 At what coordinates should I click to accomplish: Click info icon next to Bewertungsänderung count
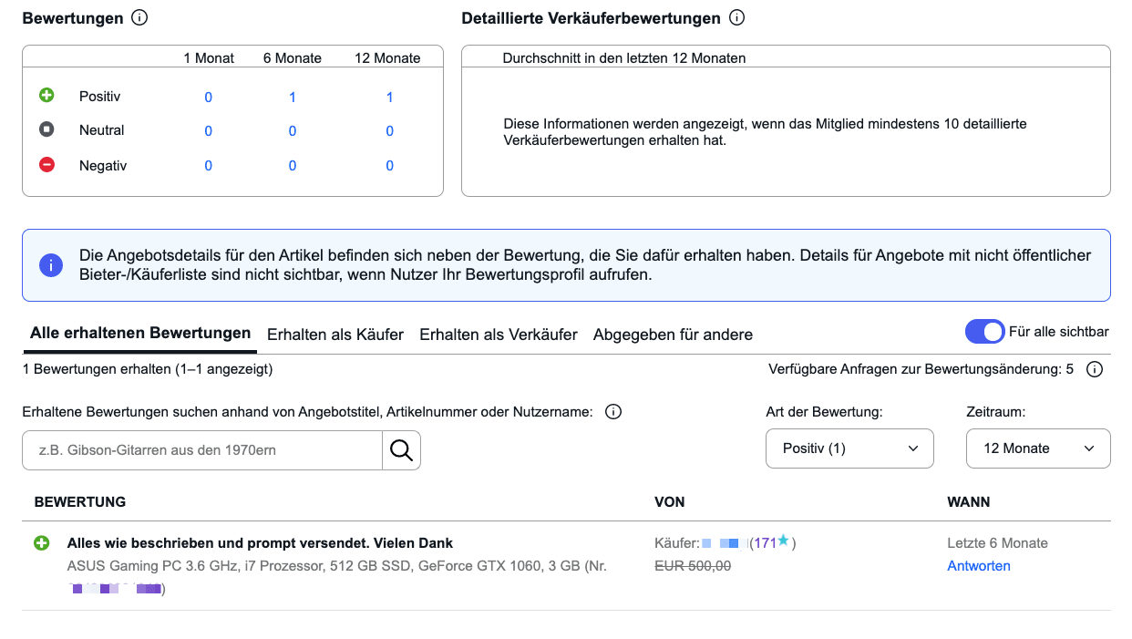[x=1095, y=369]
